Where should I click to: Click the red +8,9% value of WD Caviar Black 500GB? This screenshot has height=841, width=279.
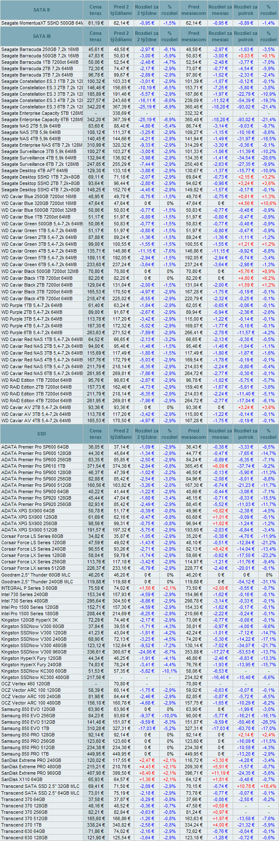tap(268, 271)
